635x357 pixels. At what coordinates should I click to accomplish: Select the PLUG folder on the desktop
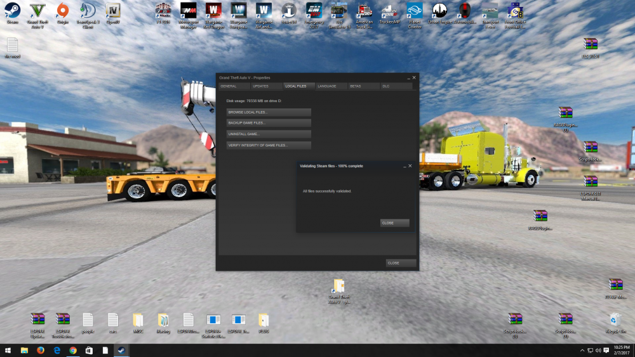(264, 323)
